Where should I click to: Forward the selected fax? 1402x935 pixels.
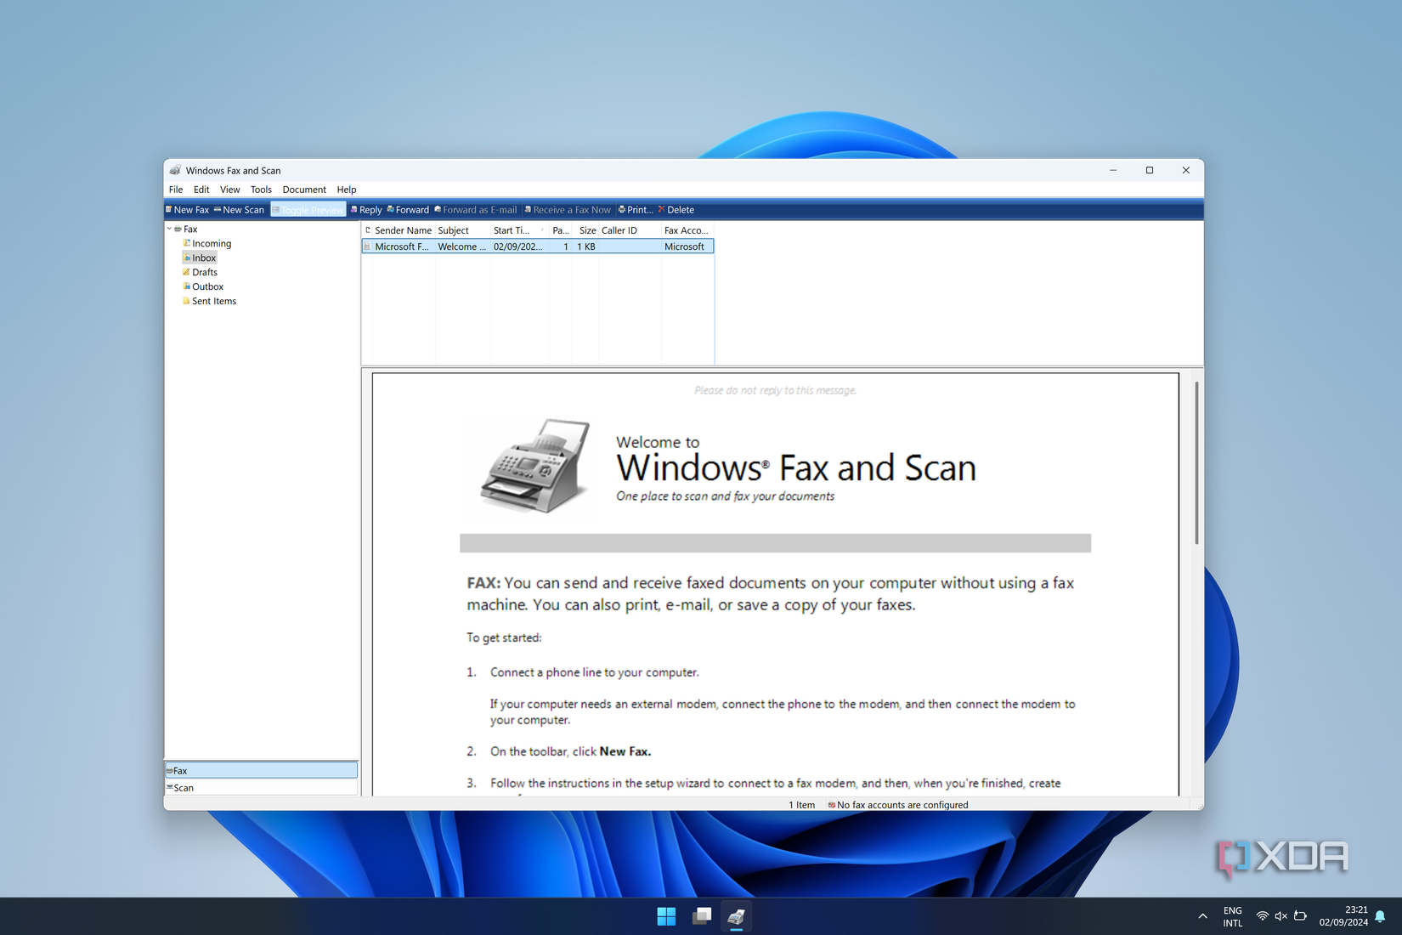408,210
